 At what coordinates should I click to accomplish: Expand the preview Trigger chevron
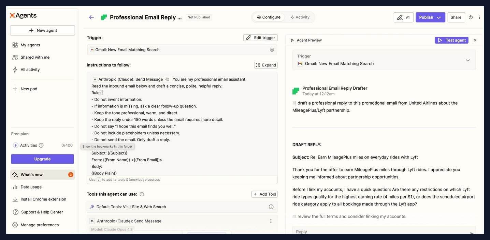468,60
